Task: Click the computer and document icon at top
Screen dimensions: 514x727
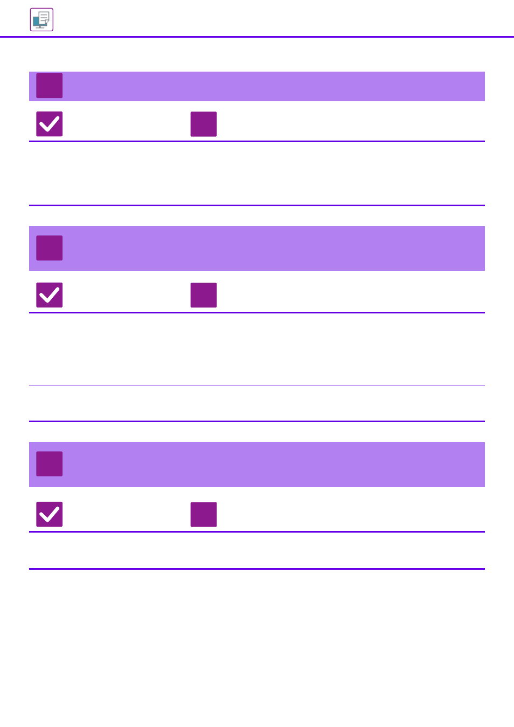Action: pos(41,20)
